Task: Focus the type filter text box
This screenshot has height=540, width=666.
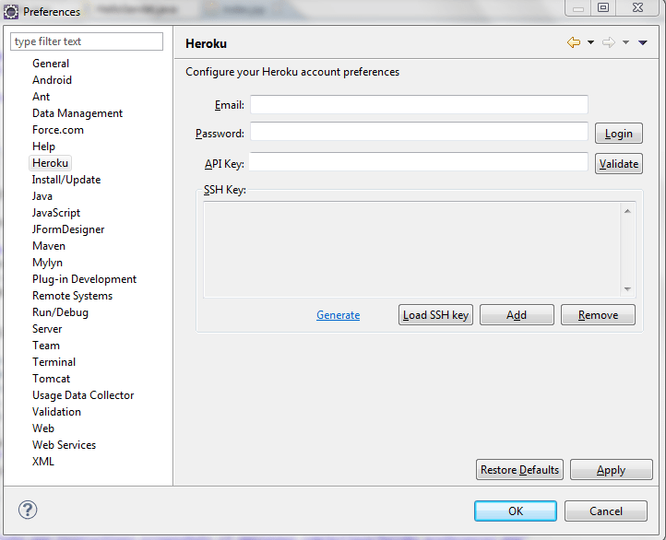Action: pyautogui.click(x=87, y=41)
